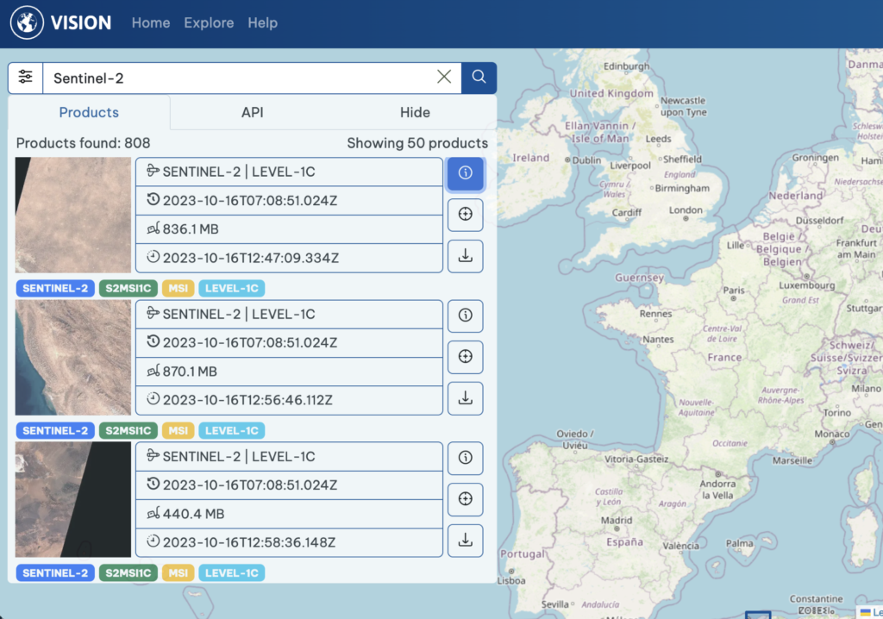Select the Products tab
This screenshot has height=619, width=883.
coord(89,112)
